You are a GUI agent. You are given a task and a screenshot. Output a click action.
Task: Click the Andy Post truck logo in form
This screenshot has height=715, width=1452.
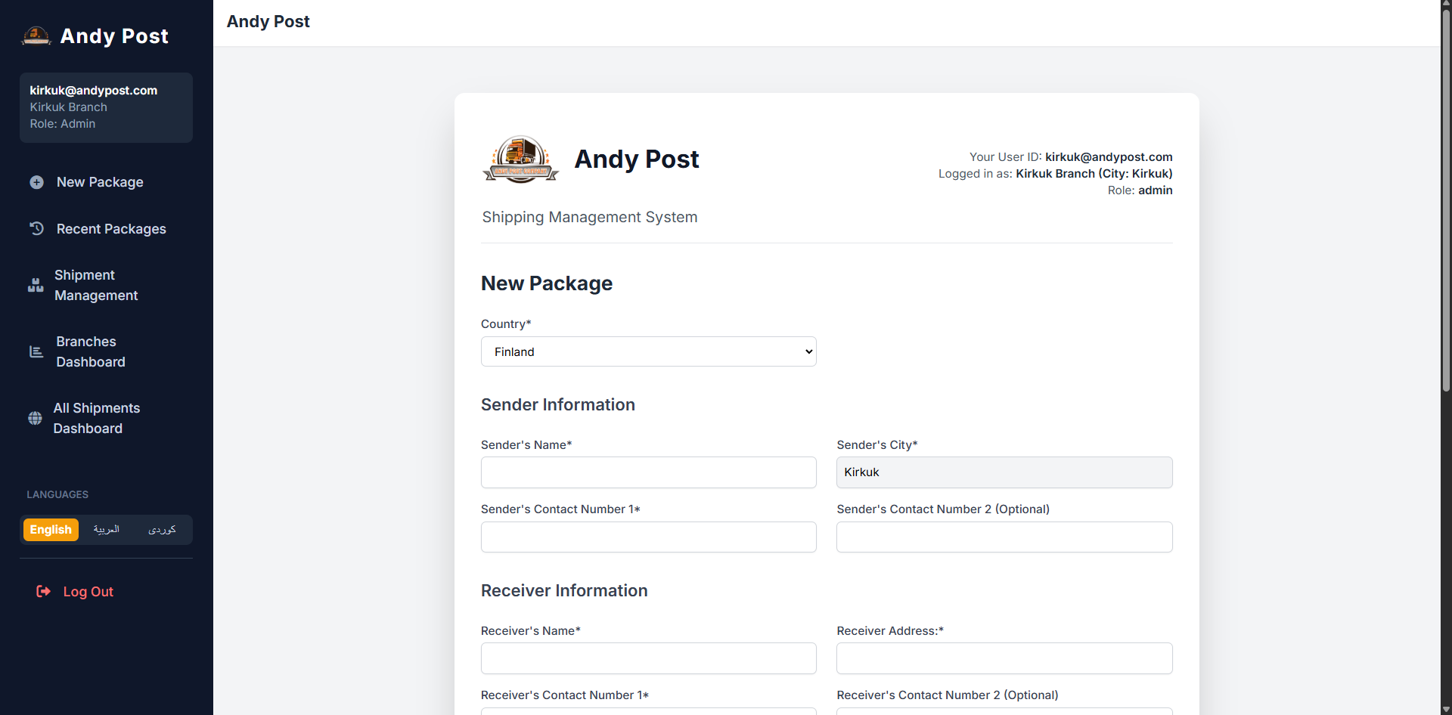coord(520,159)
